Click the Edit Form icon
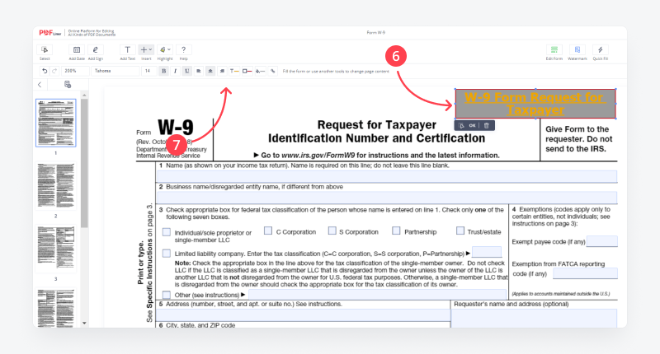The image size is (660, 354). pyautogui.click(x=554, y=50)
